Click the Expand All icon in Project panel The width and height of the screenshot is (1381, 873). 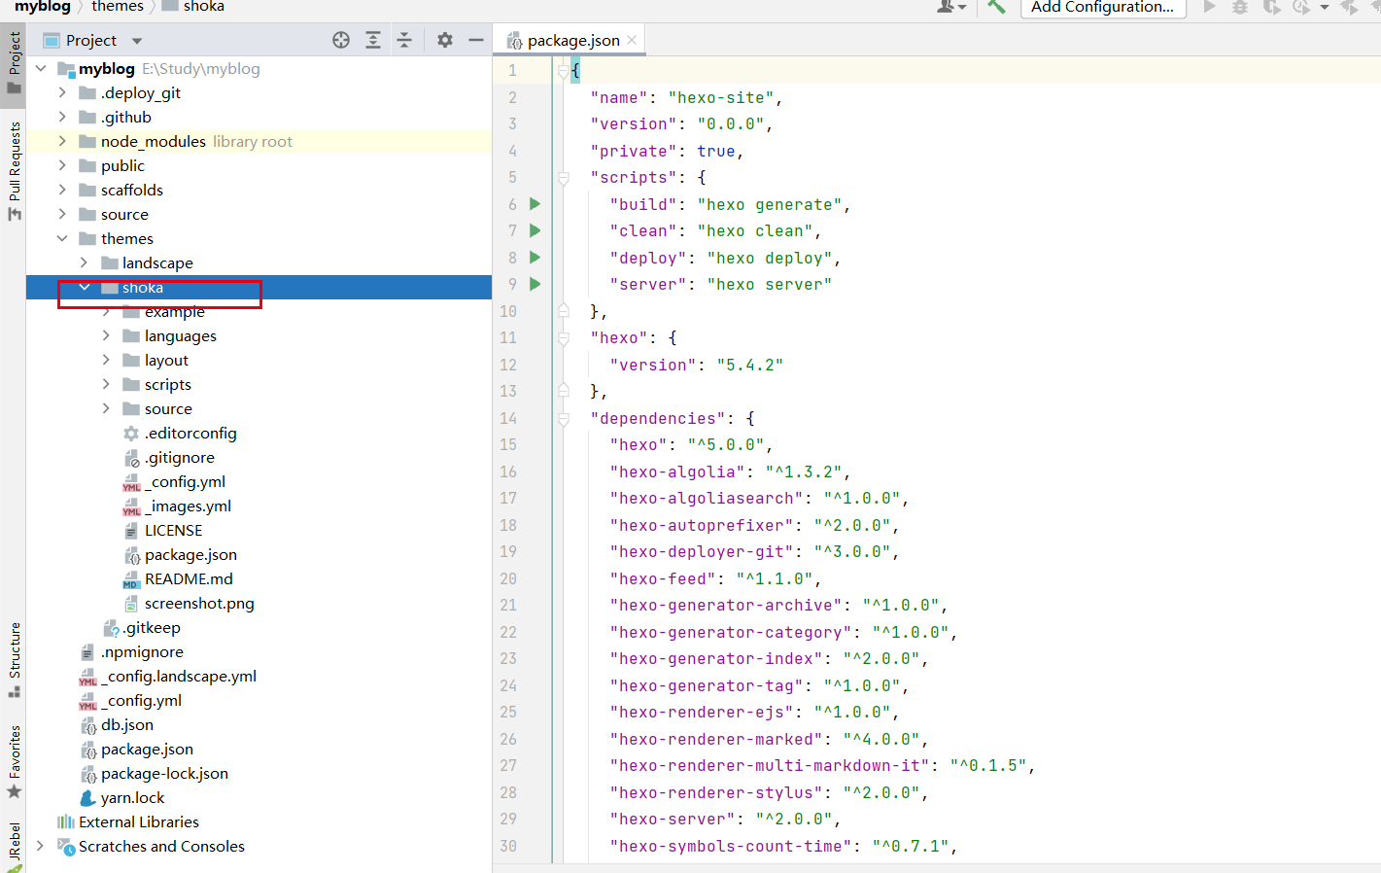pos(371,40)
